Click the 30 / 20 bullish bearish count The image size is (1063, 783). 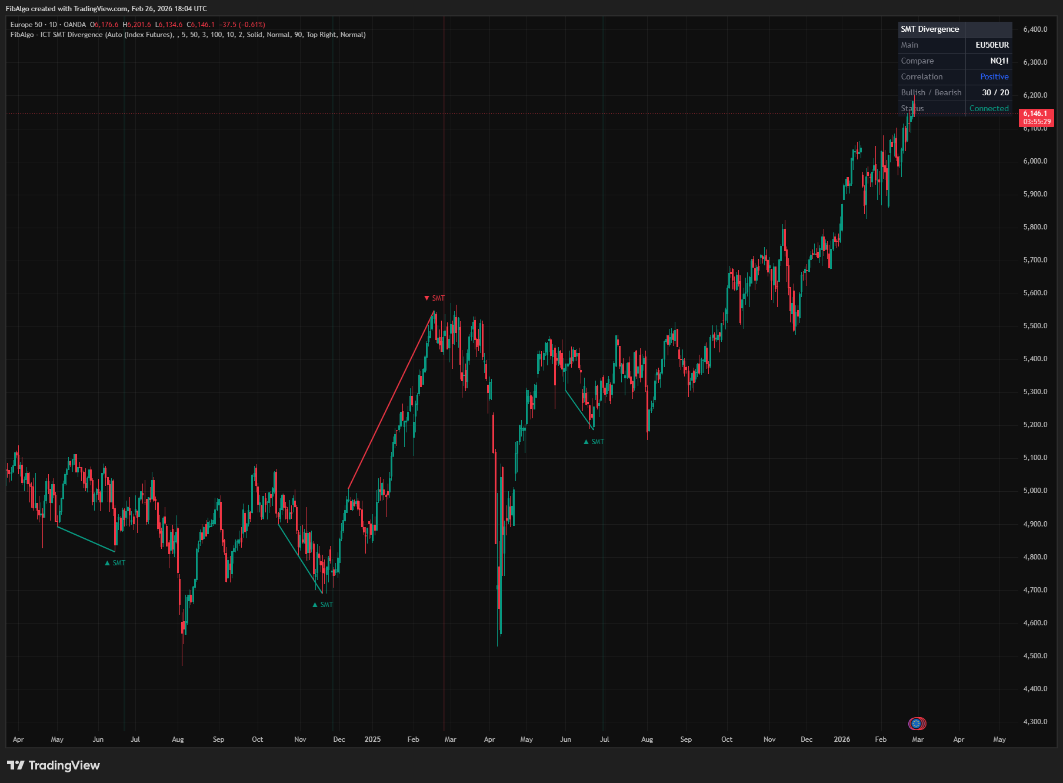[x=995, y=92]
